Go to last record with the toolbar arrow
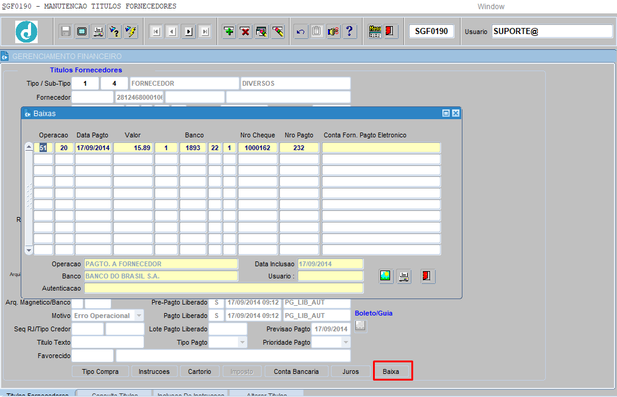Screen dimensions: 617x397 click(205, 32)
